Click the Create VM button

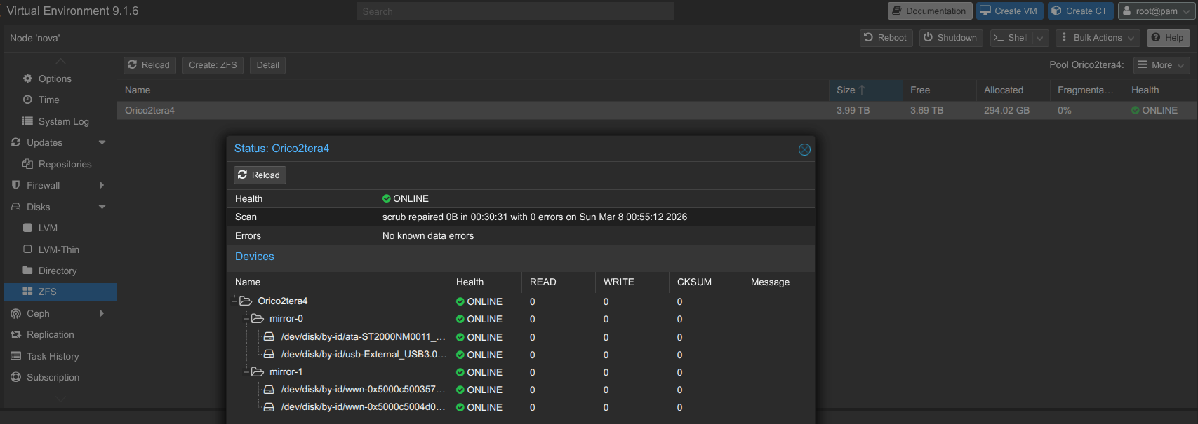tap(1008, 11)
